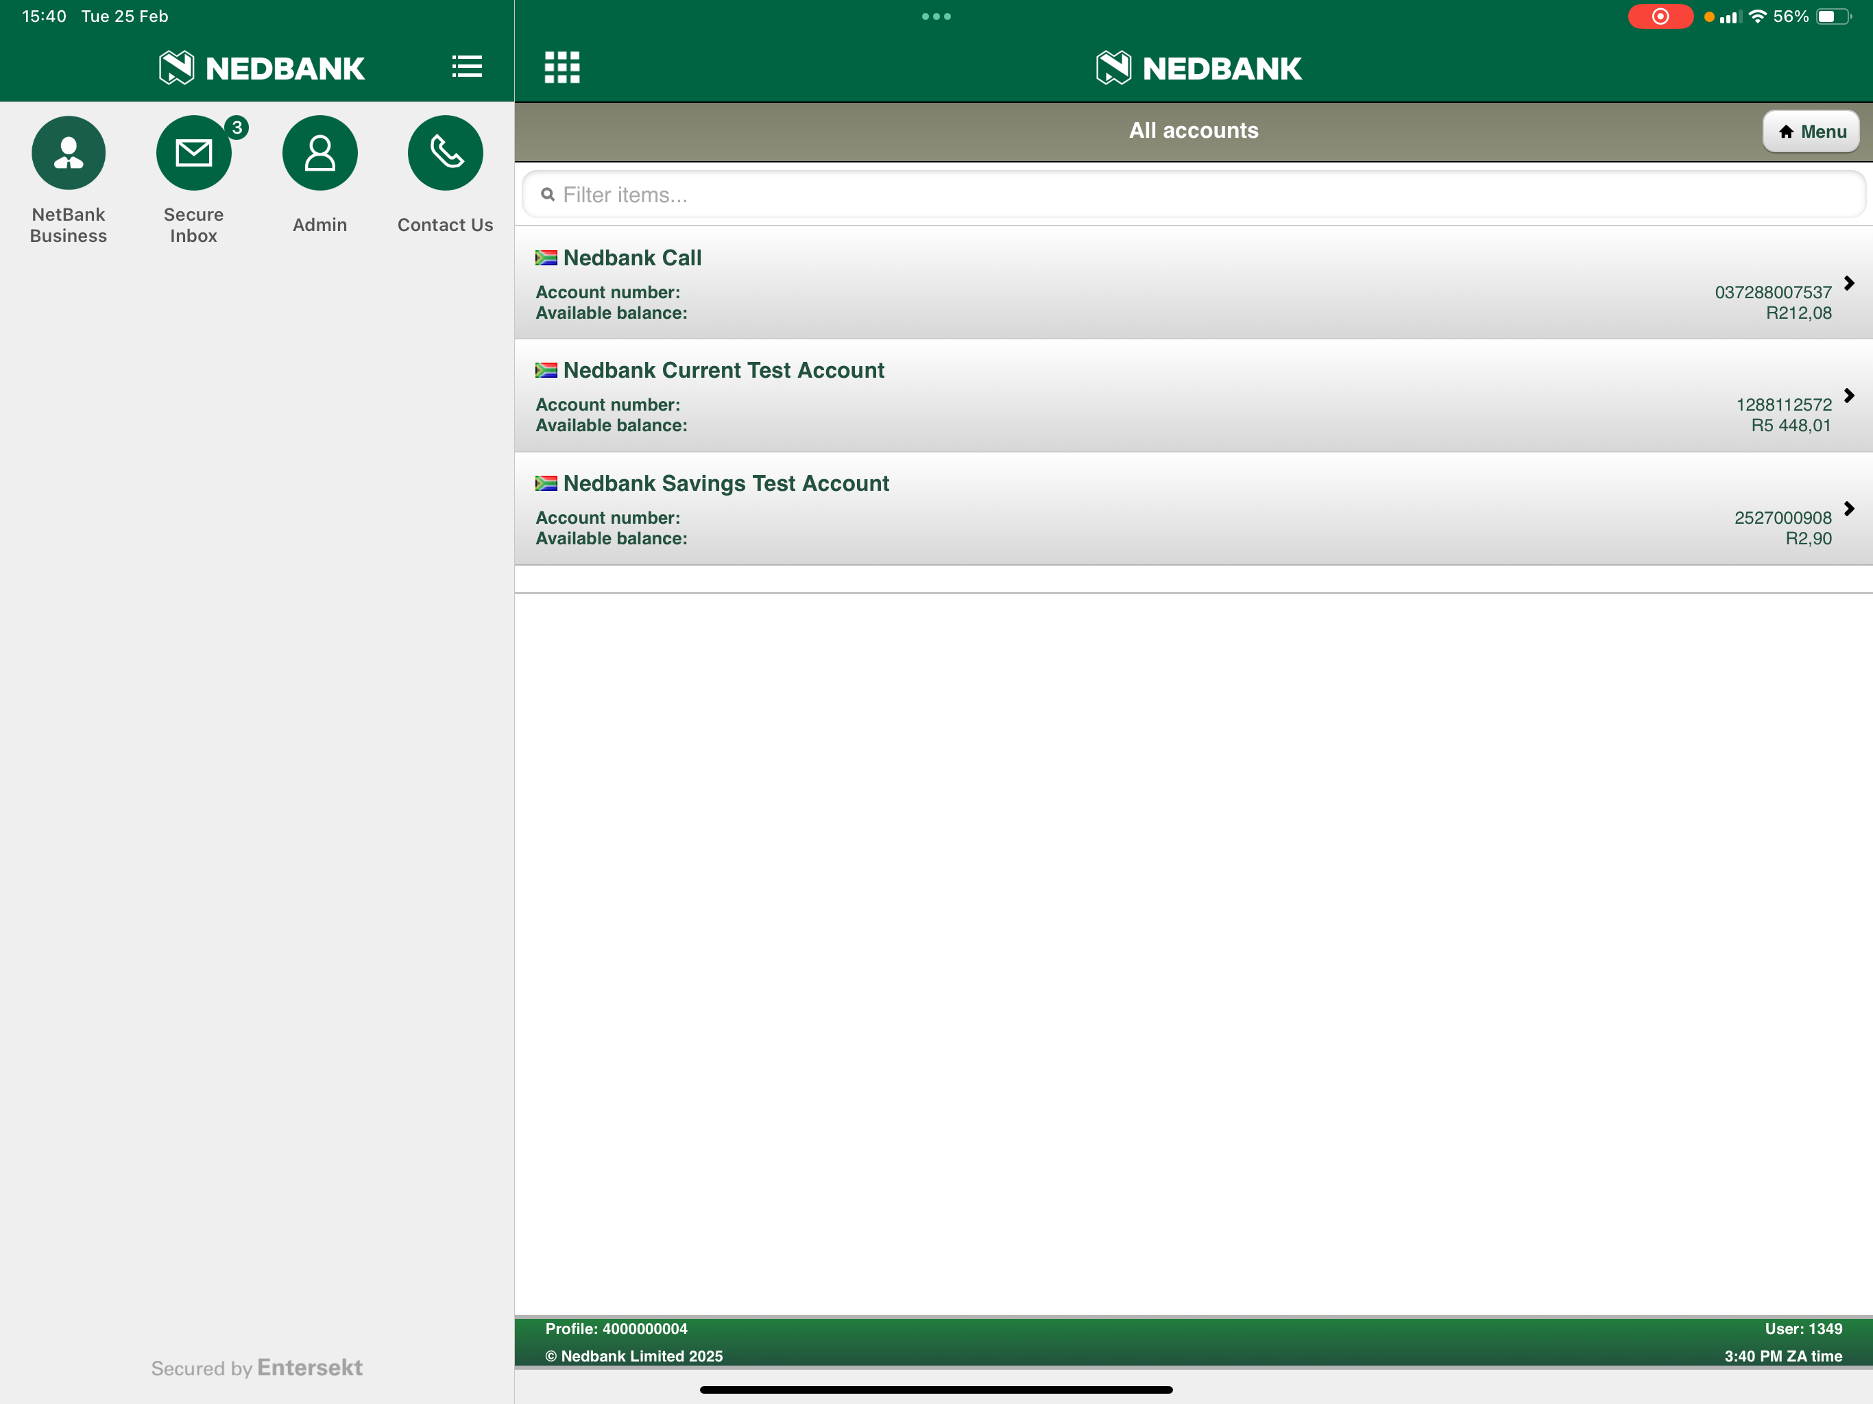Open the grid apps icon
The image size is (1873, 1404).
click(562, 67)
